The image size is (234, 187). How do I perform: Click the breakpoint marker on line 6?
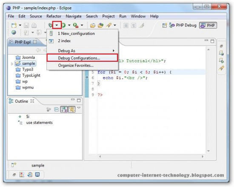(87, 78)
